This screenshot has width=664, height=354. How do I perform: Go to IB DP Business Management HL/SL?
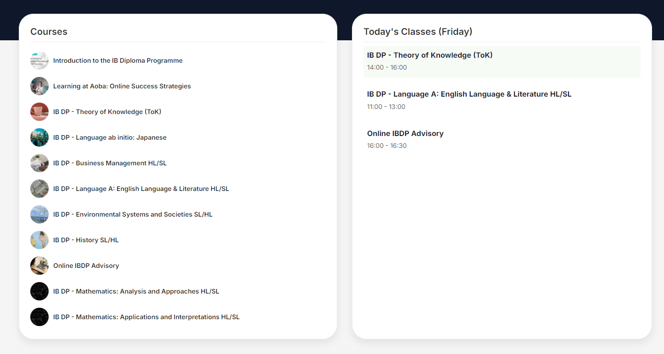110,163
